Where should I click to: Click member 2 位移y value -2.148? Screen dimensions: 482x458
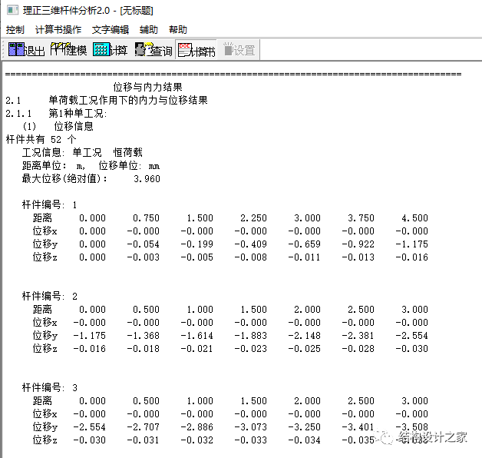pos(305,336)
